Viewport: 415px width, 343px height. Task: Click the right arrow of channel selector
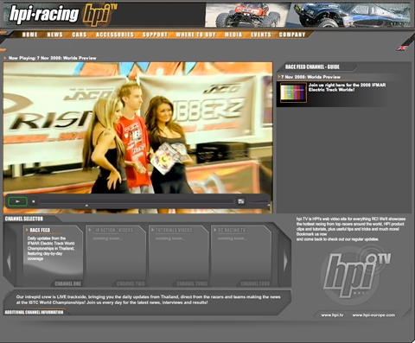coord(285,261)
